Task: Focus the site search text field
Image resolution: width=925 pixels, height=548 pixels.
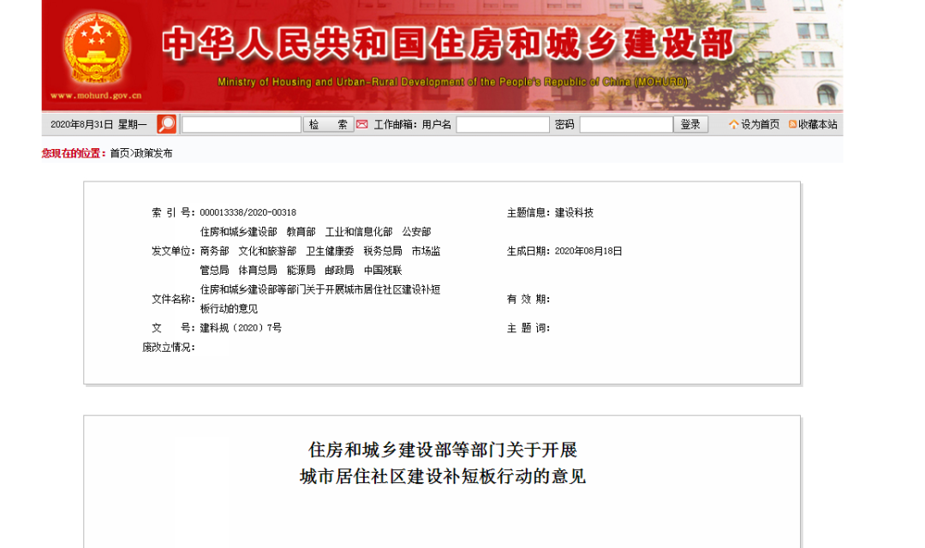Action: 242,124
